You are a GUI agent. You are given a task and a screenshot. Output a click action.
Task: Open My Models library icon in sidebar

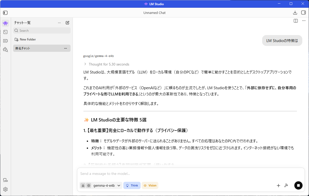[5, 41]
